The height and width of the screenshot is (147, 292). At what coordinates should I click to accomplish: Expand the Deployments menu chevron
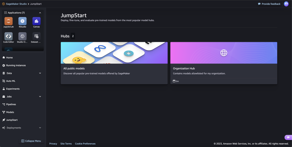(x=40, y=128)
